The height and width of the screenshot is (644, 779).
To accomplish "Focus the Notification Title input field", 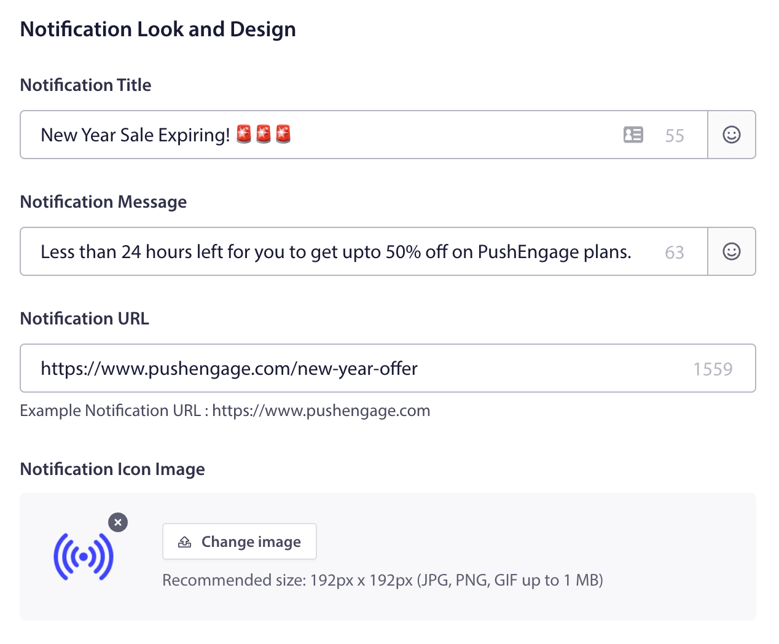I will [x=364, y=135].
